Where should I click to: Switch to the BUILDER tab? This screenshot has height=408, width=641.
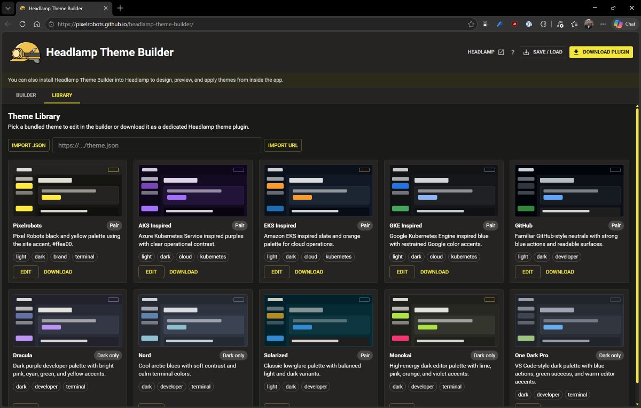[26, 95]
